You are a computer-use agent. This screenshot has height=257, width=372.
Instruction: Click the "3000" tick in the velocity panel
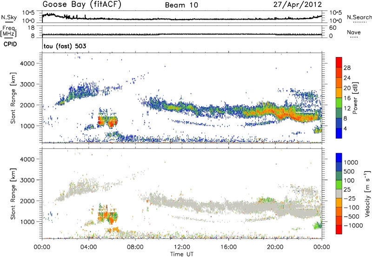coord(27,180)
